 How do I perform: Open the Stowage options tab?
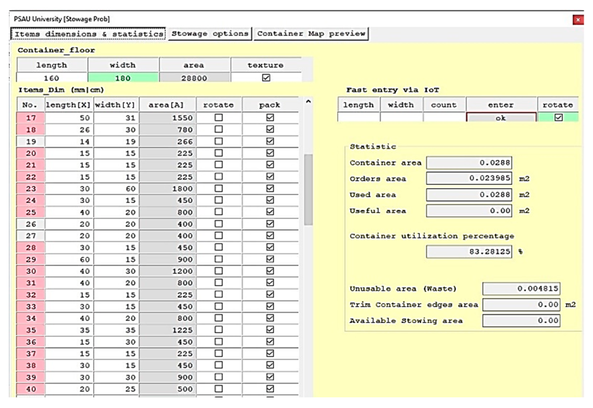tap(210, 34)
